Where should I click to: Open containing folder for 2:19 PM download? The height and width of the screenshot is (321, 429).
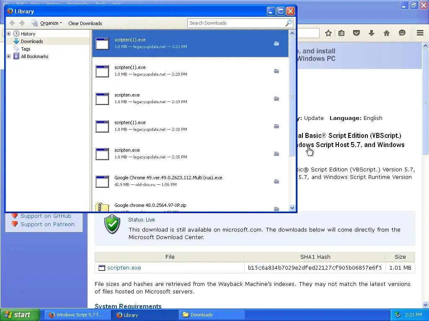click(277, 99)
